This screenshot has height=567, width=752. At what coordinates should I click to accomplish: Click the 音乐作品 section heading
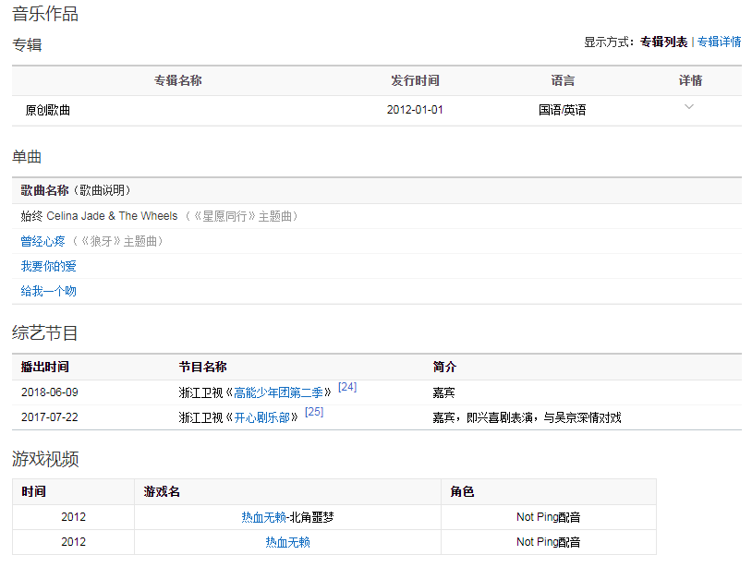pos(45,14)
